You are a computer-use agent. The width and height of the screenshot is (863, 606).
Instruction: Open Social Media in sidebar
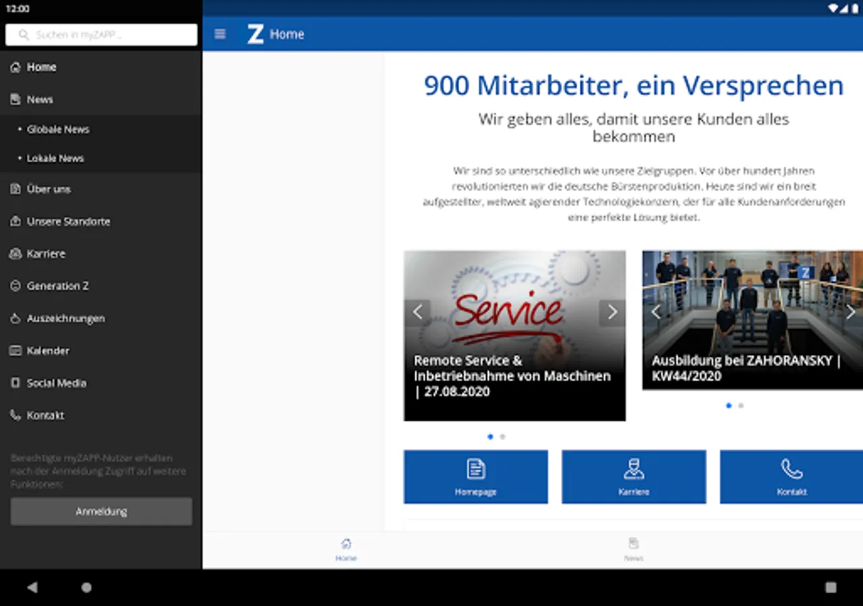pyautogui.click(x=101, y=383)
